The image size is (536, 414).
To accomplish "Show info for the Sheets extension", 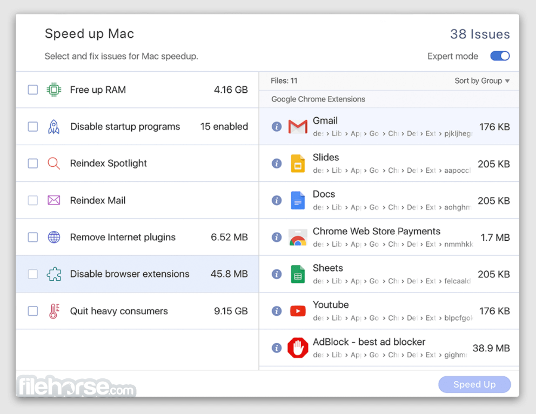I will pos(277,274).
